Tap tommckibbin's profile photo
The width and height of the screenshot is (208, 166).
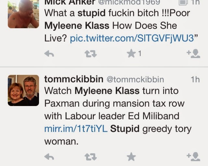point(23,90)
